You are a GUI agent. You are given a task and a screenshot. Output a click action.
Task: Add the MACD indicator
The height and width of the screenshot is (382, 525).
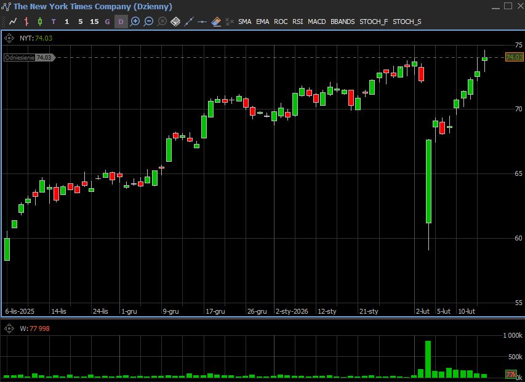[x=317, y=22]
